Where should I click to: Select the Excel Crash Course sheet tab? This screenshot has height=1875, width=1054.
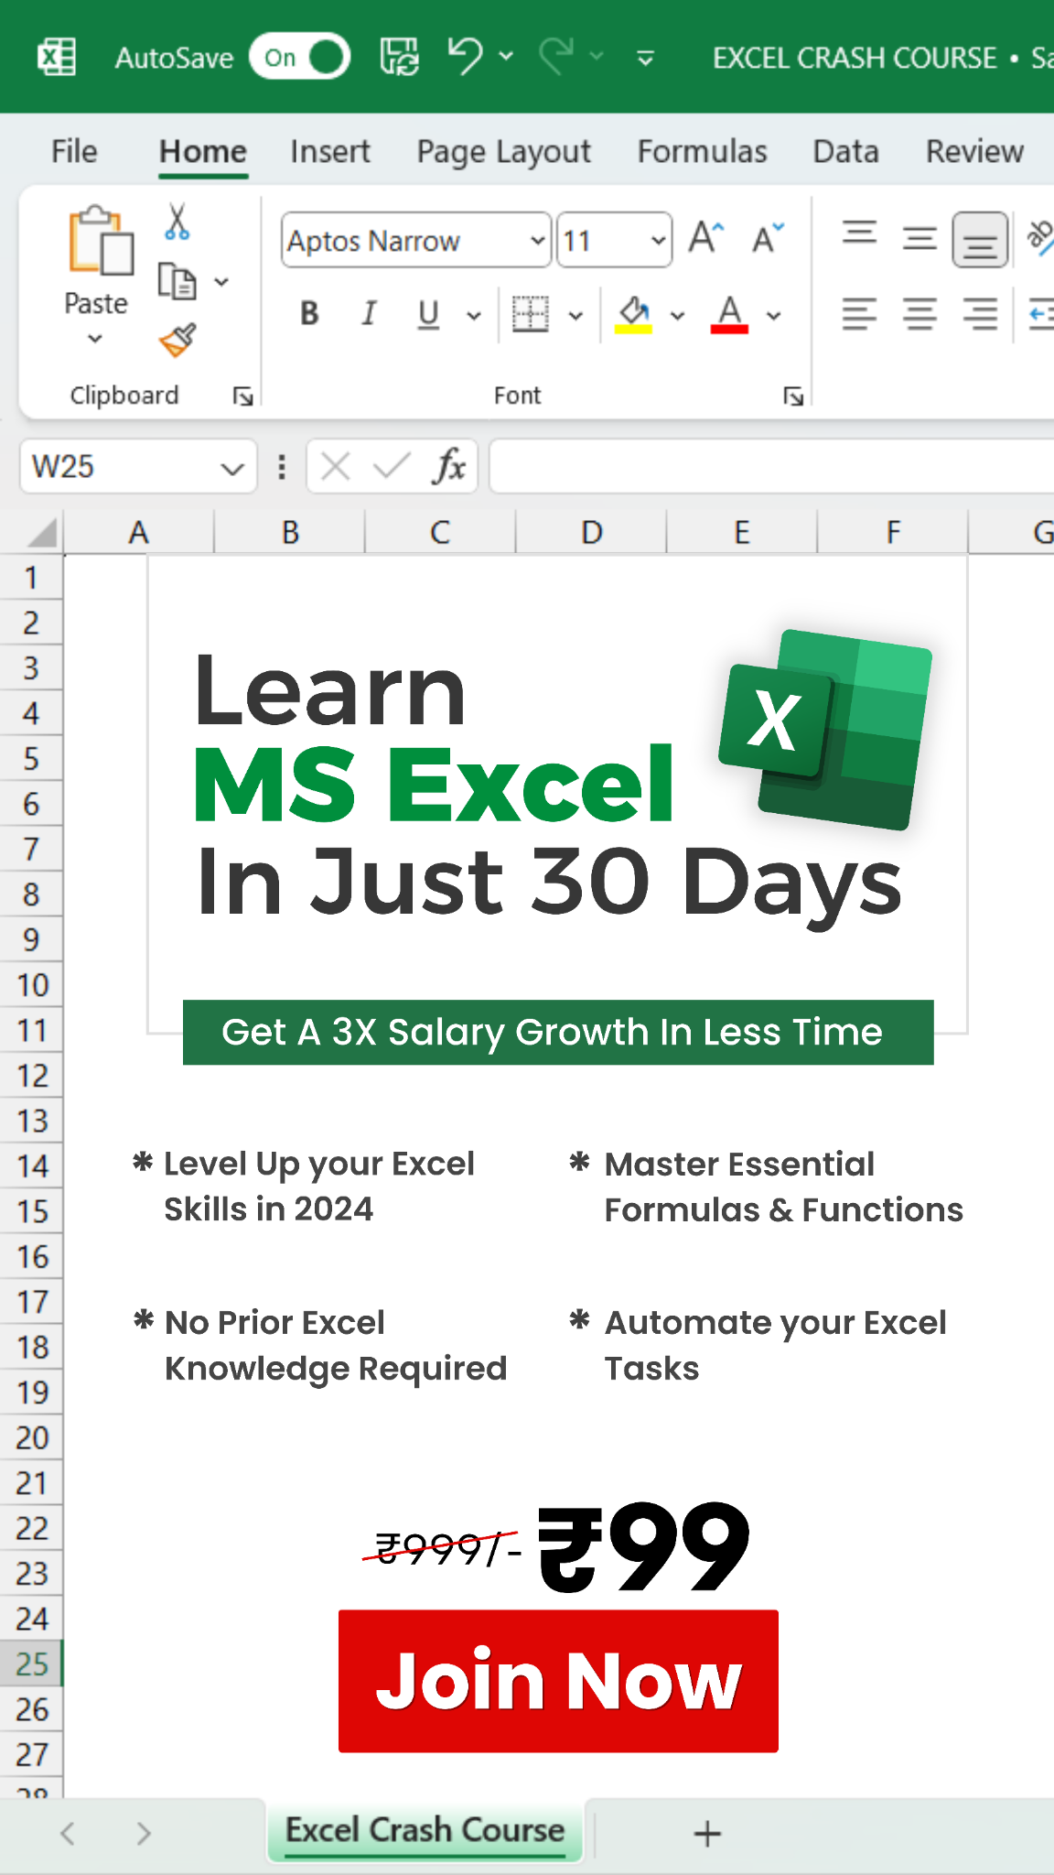point(425,1830)
